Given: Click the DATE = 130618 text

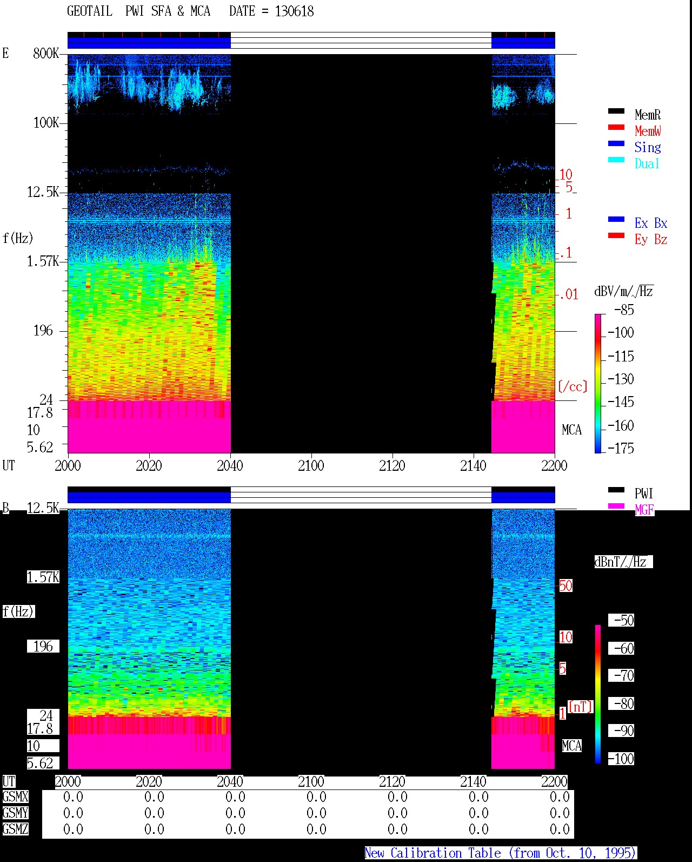Looking at the screenshot, I should click(x=271, y=11).
